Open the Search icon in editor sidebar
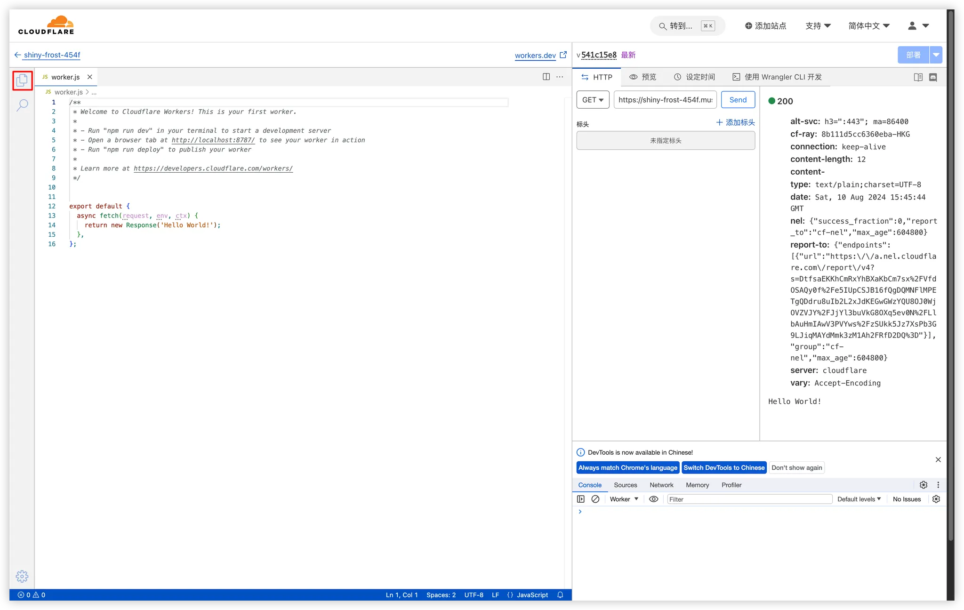Image resolution: width=964 pixels, height=610 pixels. tap(22, 105)
